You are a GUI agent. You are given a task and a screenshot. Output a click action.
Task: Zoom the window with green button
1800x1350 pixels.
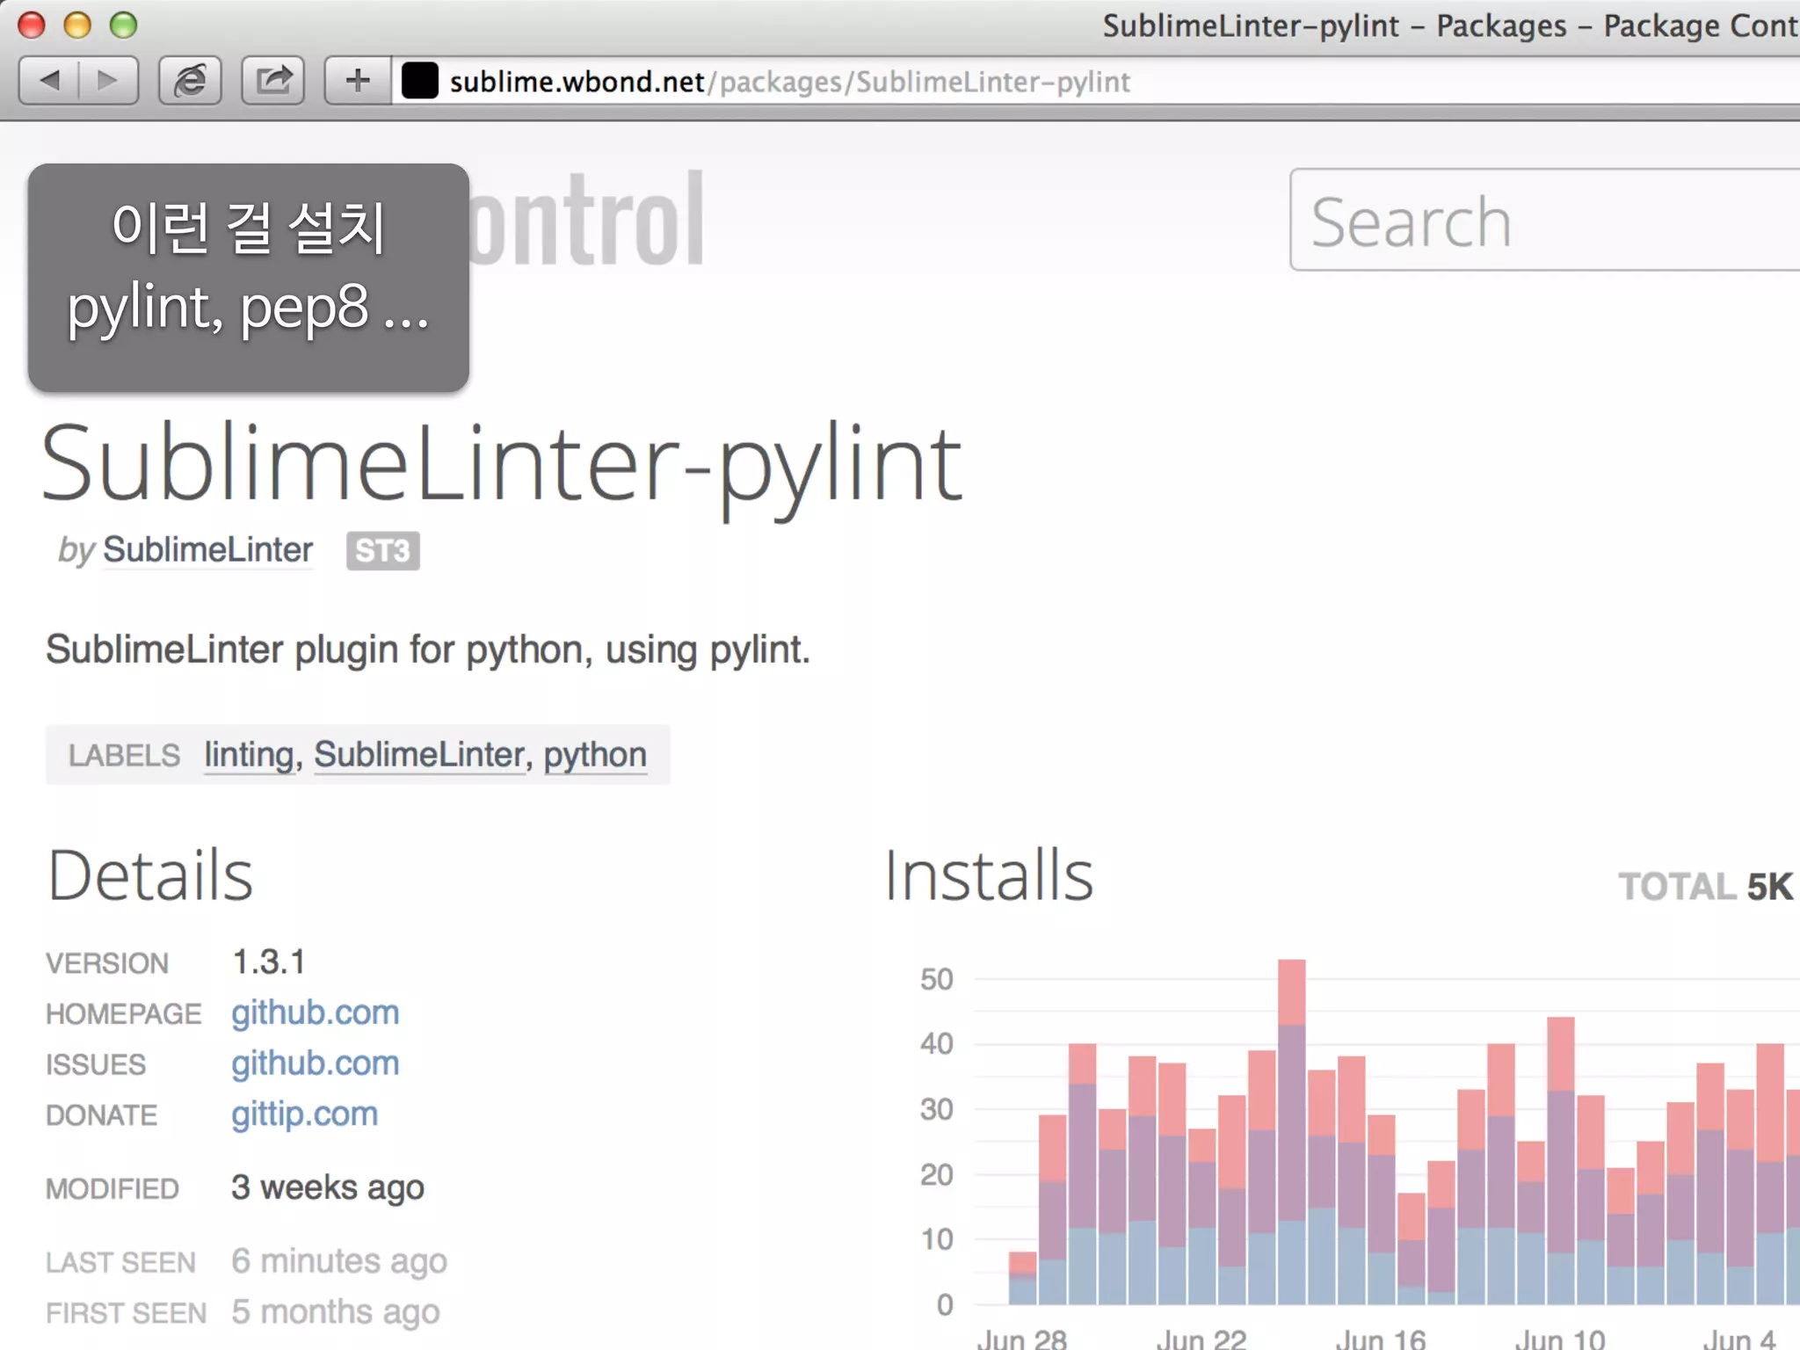click(x=123, y=25)
